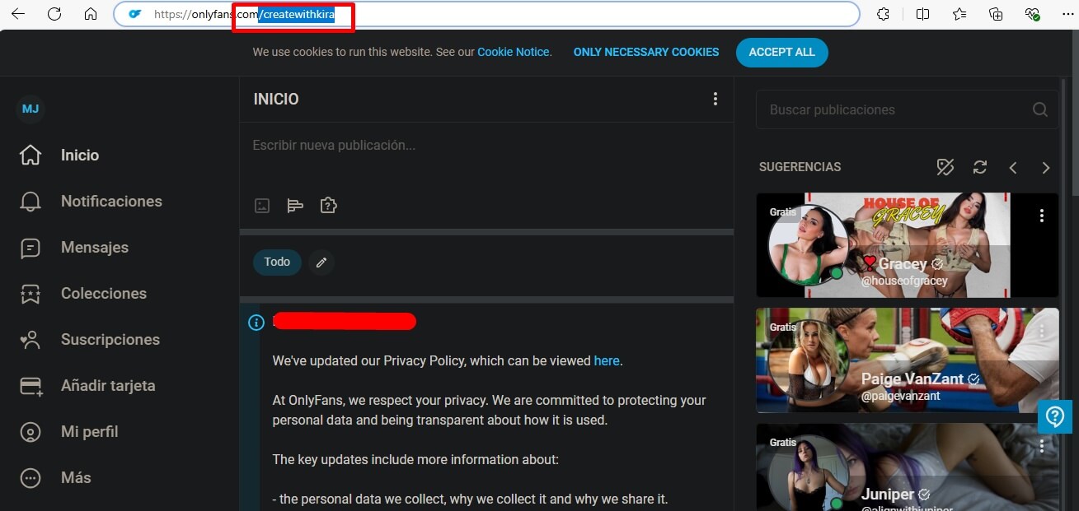Add a quiz with question icon
Viewport: 1079px width, 511px height.
(328, 206)
